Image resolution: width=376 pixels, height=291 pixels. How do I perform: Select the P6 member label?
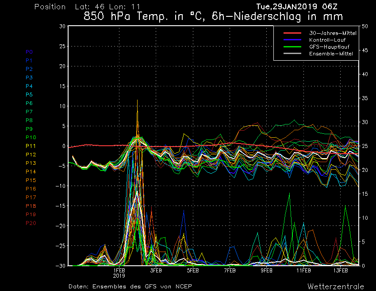[29, 103]
